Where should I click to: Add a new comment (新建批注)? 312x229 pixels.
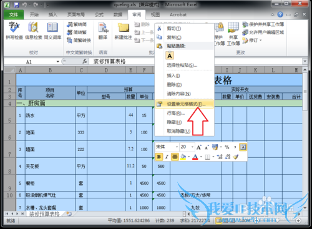(x=124, y=31)
